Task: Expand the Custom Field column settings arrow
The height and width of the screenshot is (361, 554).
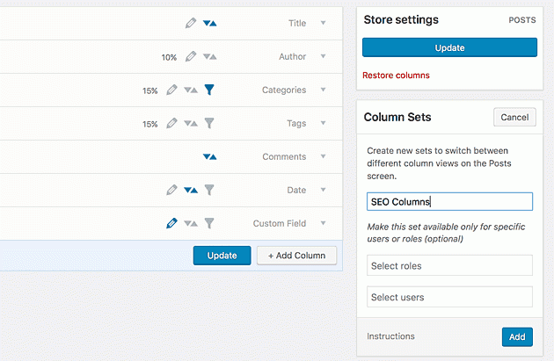Action: coord(323,223)
